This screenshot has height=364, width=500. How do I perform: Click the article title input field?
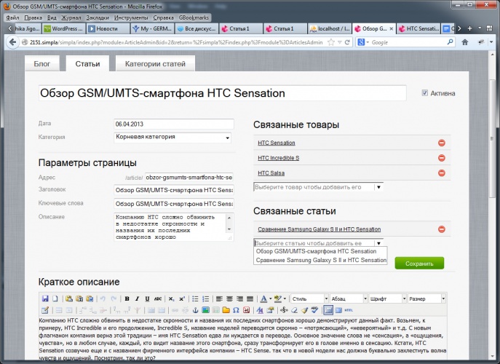pyautogui.click(x=222, y=93)
